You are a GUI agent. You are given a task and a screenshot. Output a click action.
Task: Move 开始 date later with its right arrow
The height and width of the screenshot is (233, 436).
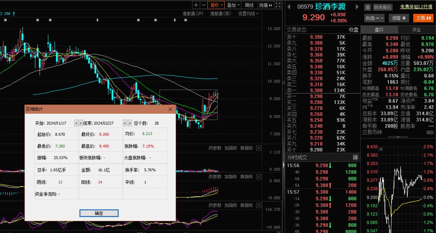coord(81,123)
